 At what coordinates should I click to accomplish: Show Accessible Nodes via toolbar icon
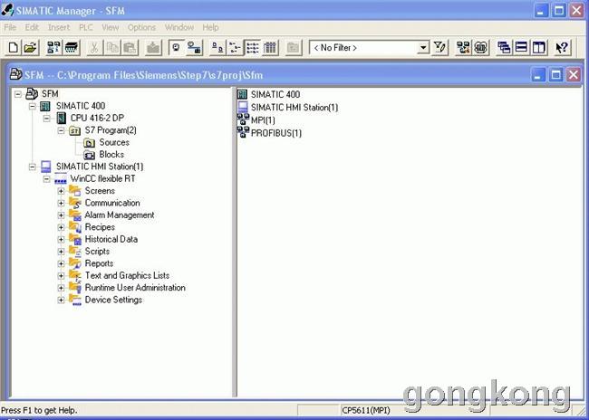pyautogui.click(x=53, y=48)
